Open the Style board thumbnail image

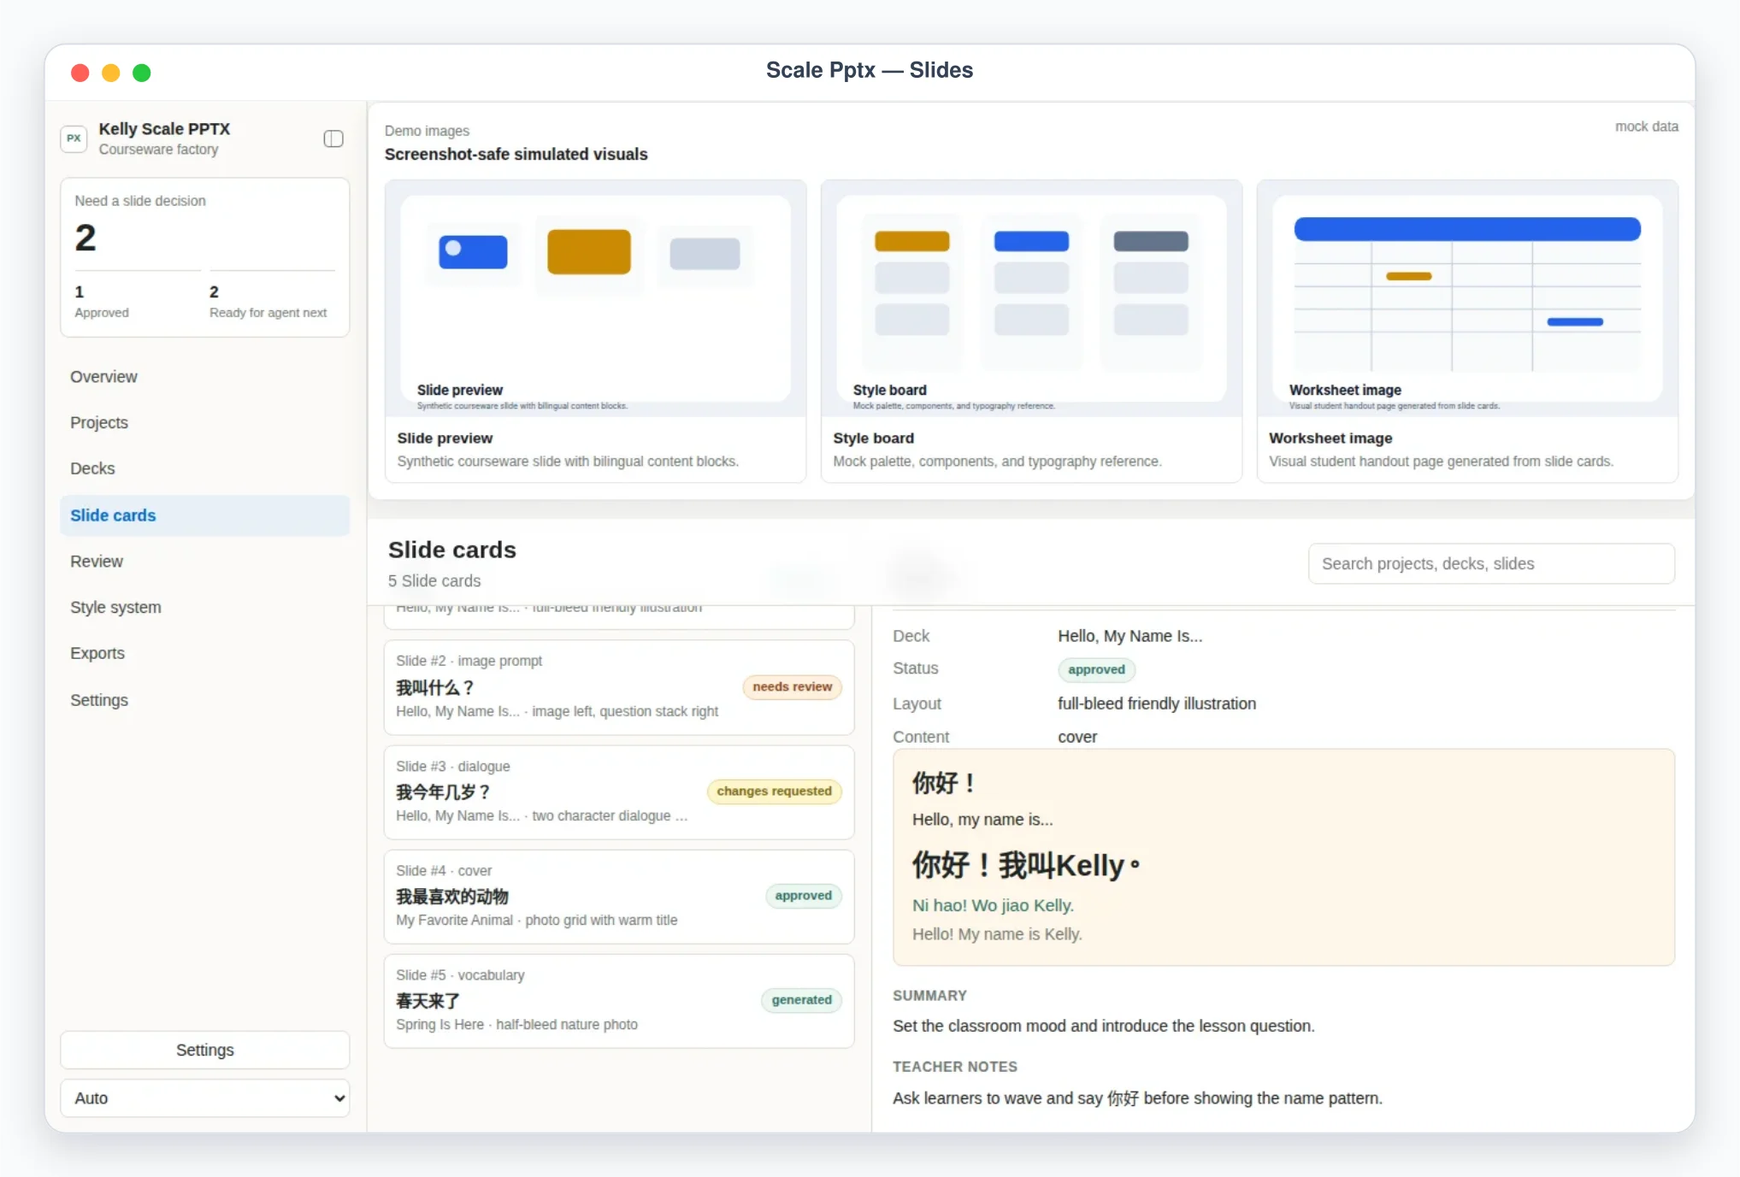click(1031, 298)
